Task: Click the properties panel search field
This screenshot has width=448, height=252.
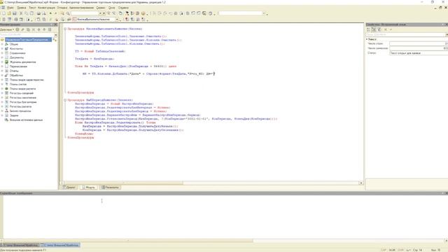Action: 406,34
